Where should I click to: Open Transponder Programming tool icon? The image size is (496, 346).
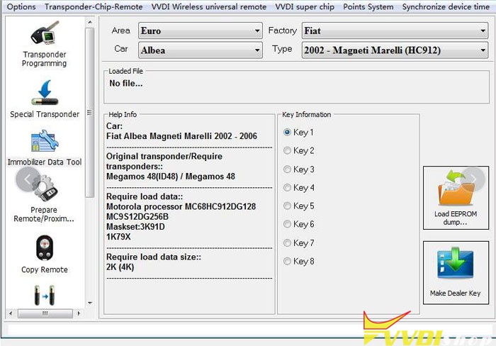coord(45,33)
